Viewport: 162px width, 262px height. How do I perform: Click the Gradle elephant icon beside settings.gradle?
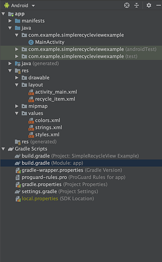click(17, 192)
